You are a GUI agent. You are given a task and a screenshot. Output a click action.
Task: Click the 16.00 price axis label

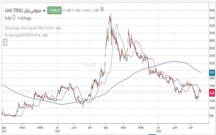pyautogui.click(x=212, y=86)
